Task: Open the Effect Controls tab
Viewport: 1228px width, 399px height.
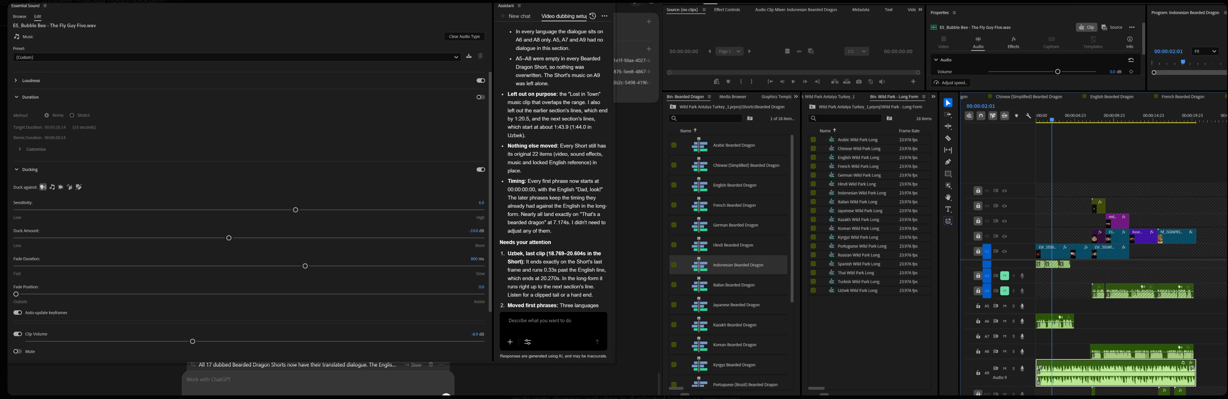Action: pyautogui.click(x=726, y=9)
